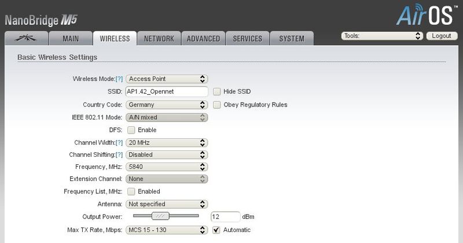Click the AirOS logo
The image size is (463, 243).
[427, 14]
